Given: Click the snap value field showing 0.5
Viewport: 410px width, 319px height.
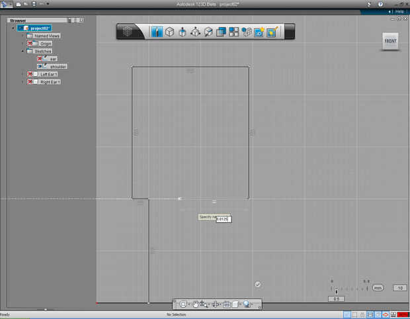Looking at the screenshot, I should point(336,299).
